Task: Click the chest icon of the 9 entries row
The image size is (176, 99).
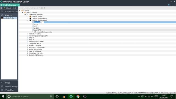Action: [30, 16]
